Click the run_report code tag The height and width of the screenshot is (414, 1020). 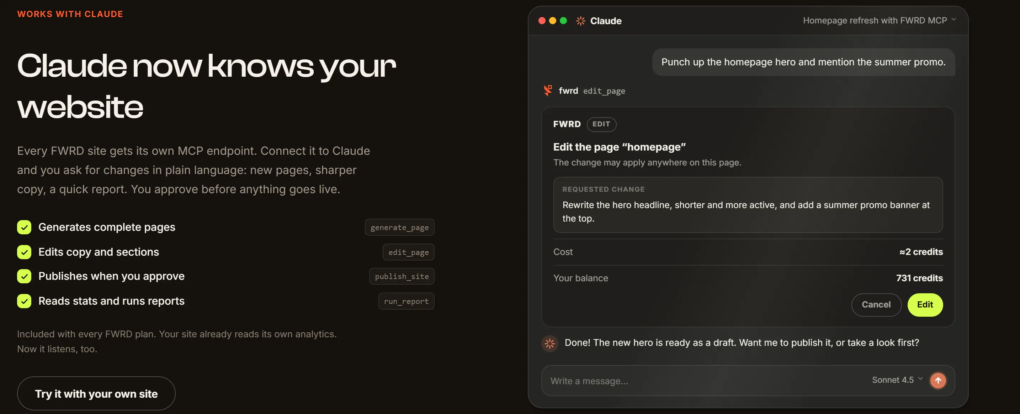coord(406,301)
